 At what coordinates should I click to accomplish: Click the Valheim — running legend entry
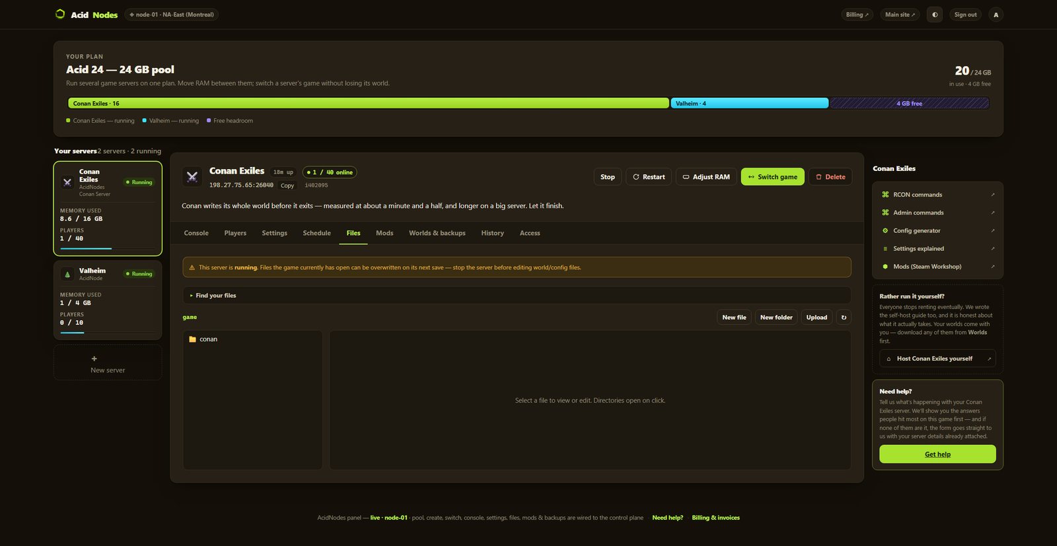tap(170, 121)
